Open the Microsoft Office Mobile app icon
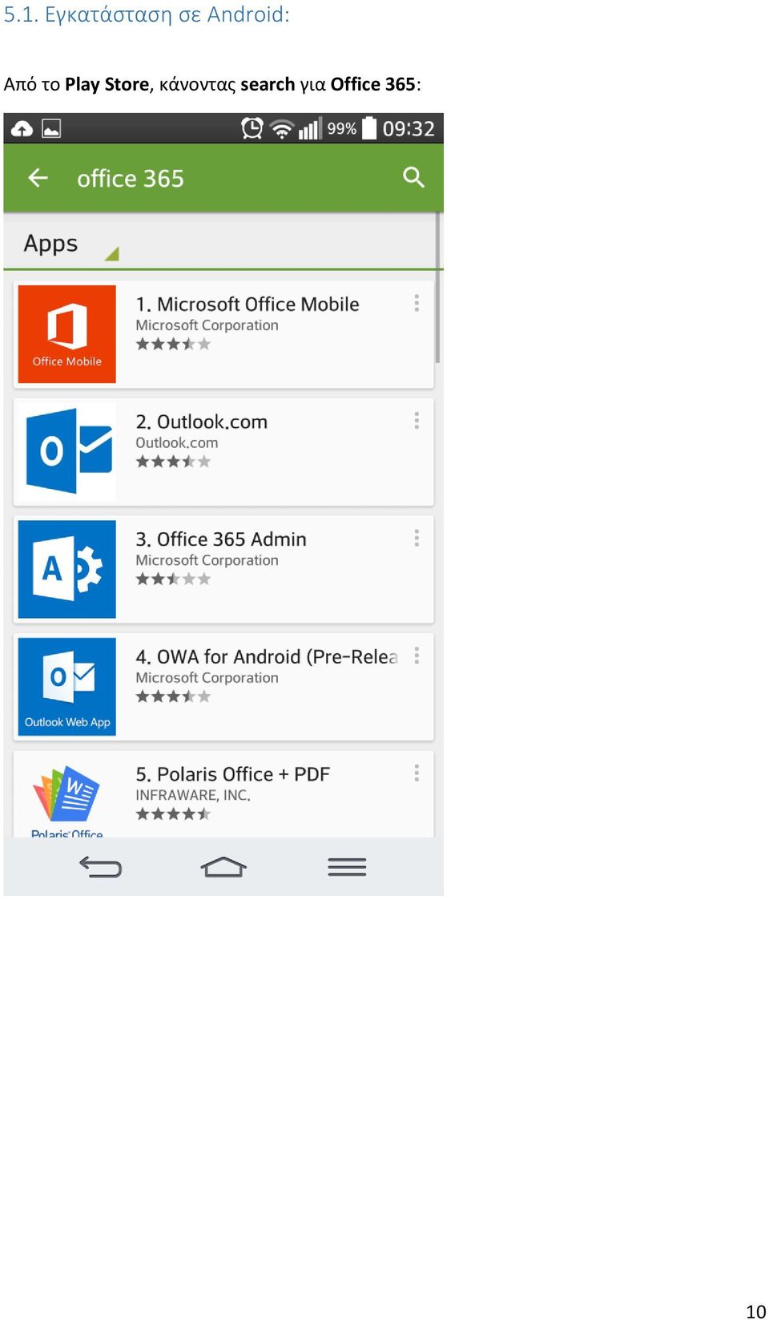This screenshot has height=1320, width=769. click(x=66, y=334)
